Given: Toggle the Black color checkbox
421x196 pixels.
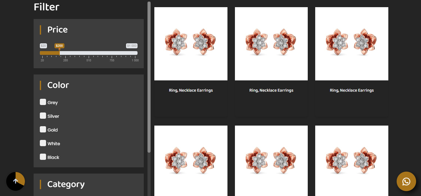Looking at the screenshot, I should pyautogui.click(x=43, y=157).
